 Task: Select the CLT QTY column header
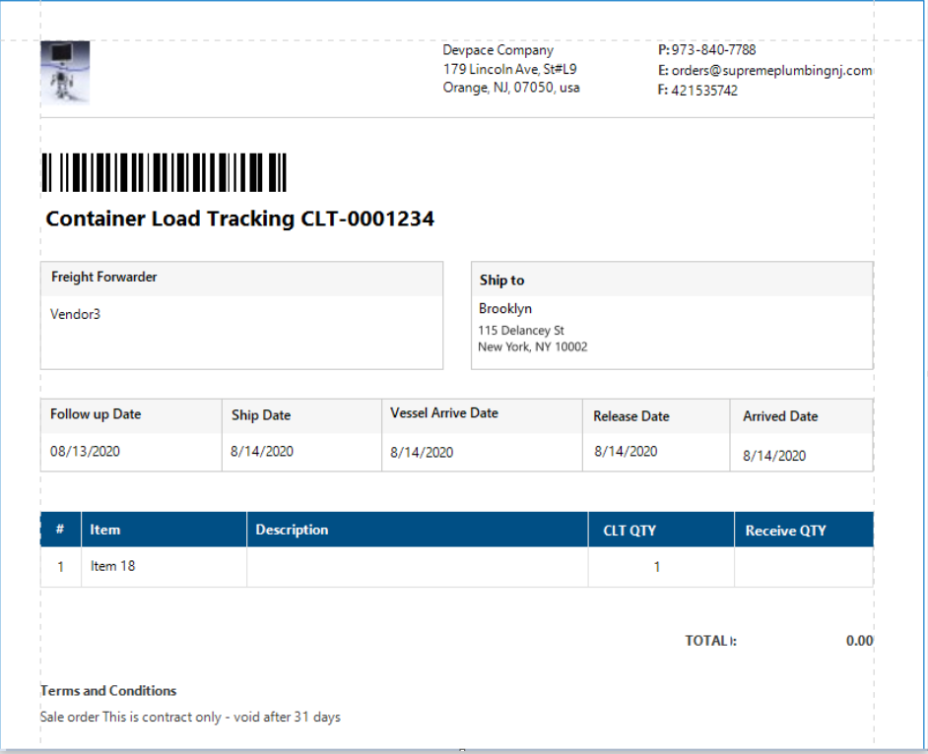click(630, 531)
